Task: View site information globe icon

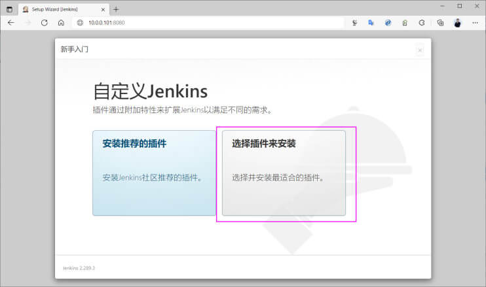Action: click(x=80, y=23)
